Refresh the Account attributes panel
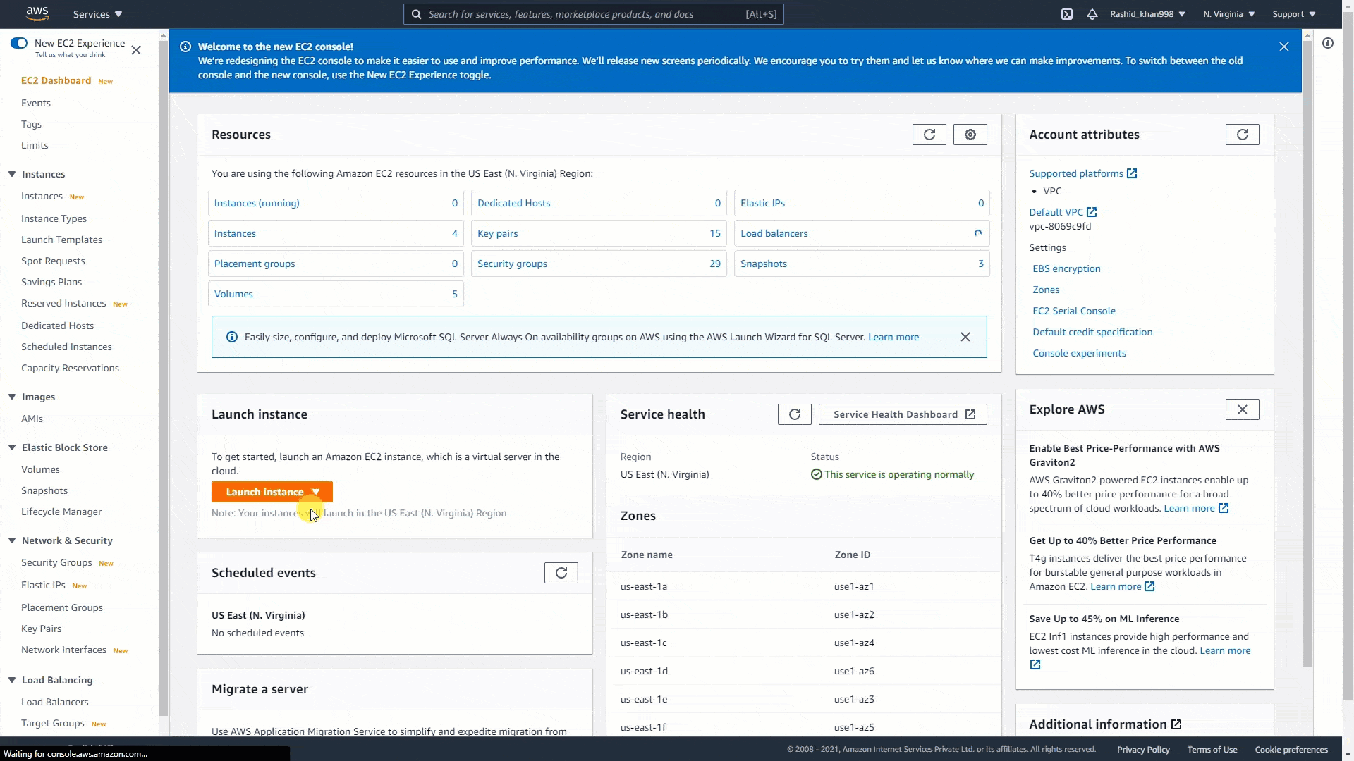1354x761 pixels. pyautogui.click(x=1242, y=134)
